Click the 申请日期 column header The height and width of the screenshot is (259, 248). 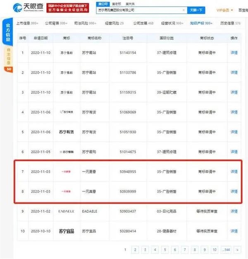[41, 38]
